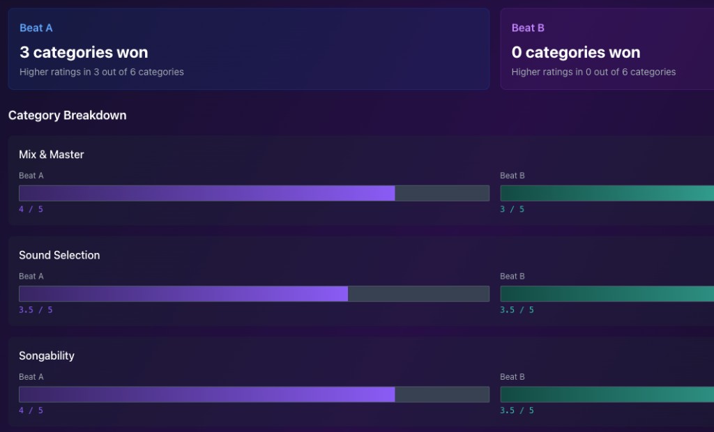Image resolution: width=714 pixels, height=432 pixels.
Task: Open the Mix & Master category section
Action: (x=52, y=155)
